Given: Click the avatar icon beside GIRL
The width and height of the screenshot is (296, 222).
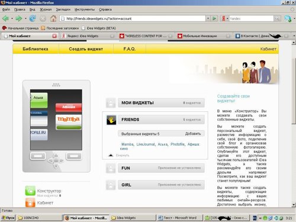Looking at the screenshot, I should point(111,185).
